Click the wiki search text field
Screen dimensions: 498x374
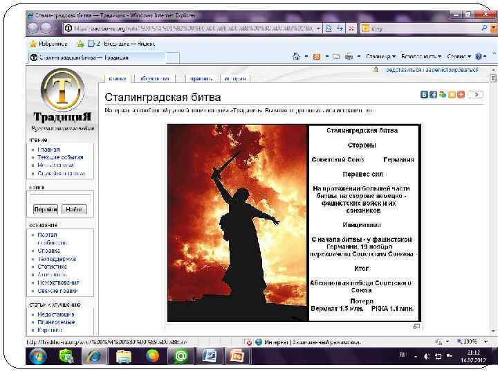click(60, 199)
